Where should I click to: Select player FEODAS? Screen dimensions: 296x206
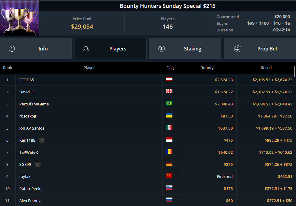(x=27, y=80)
